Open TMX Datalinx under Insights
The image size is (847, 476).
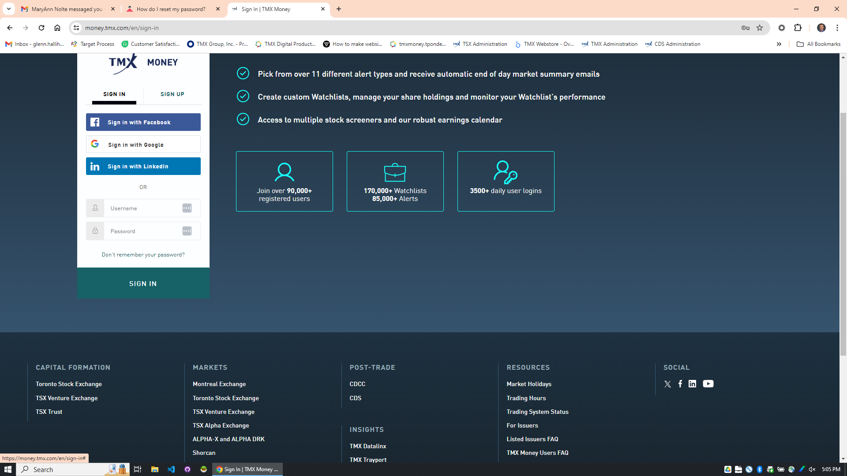pyautogui.click(x=368, y=446)
